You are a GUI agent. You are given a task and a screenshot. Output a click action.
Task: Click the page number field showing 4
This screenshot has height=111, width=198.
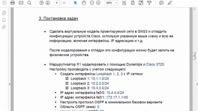57,3
